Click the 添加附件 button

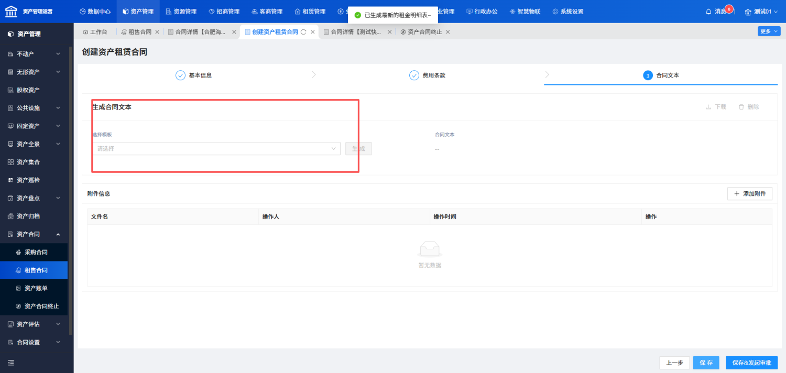click(x=750, y=194)
